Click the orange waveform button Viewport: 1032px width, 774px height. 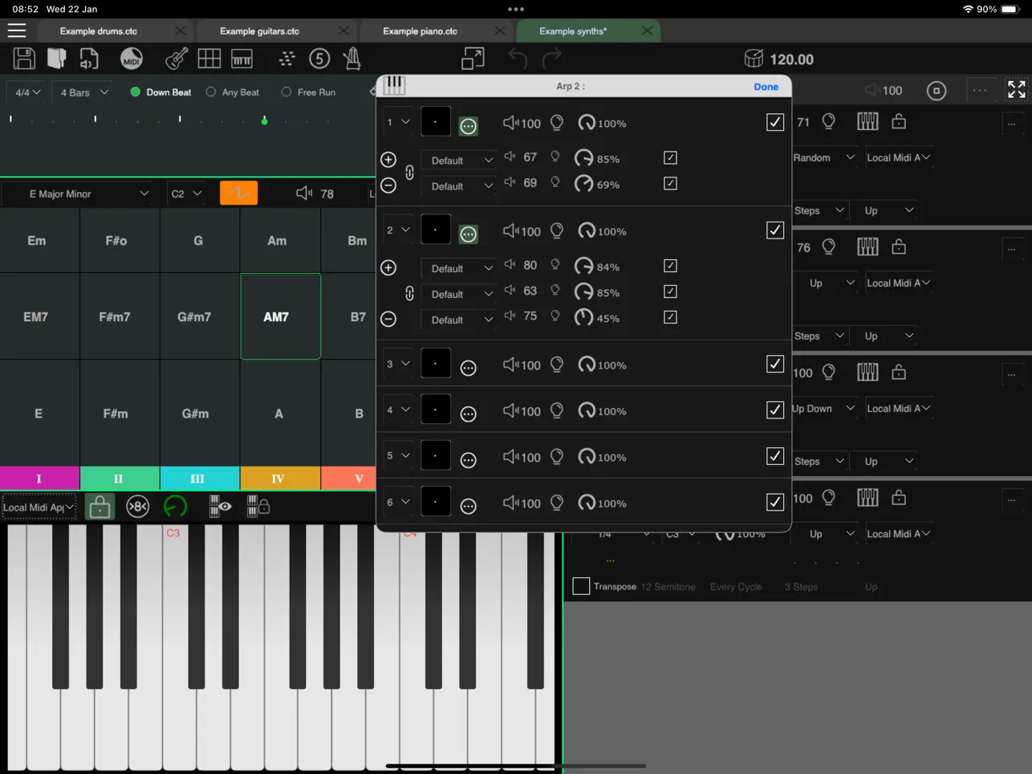point(238,193)
